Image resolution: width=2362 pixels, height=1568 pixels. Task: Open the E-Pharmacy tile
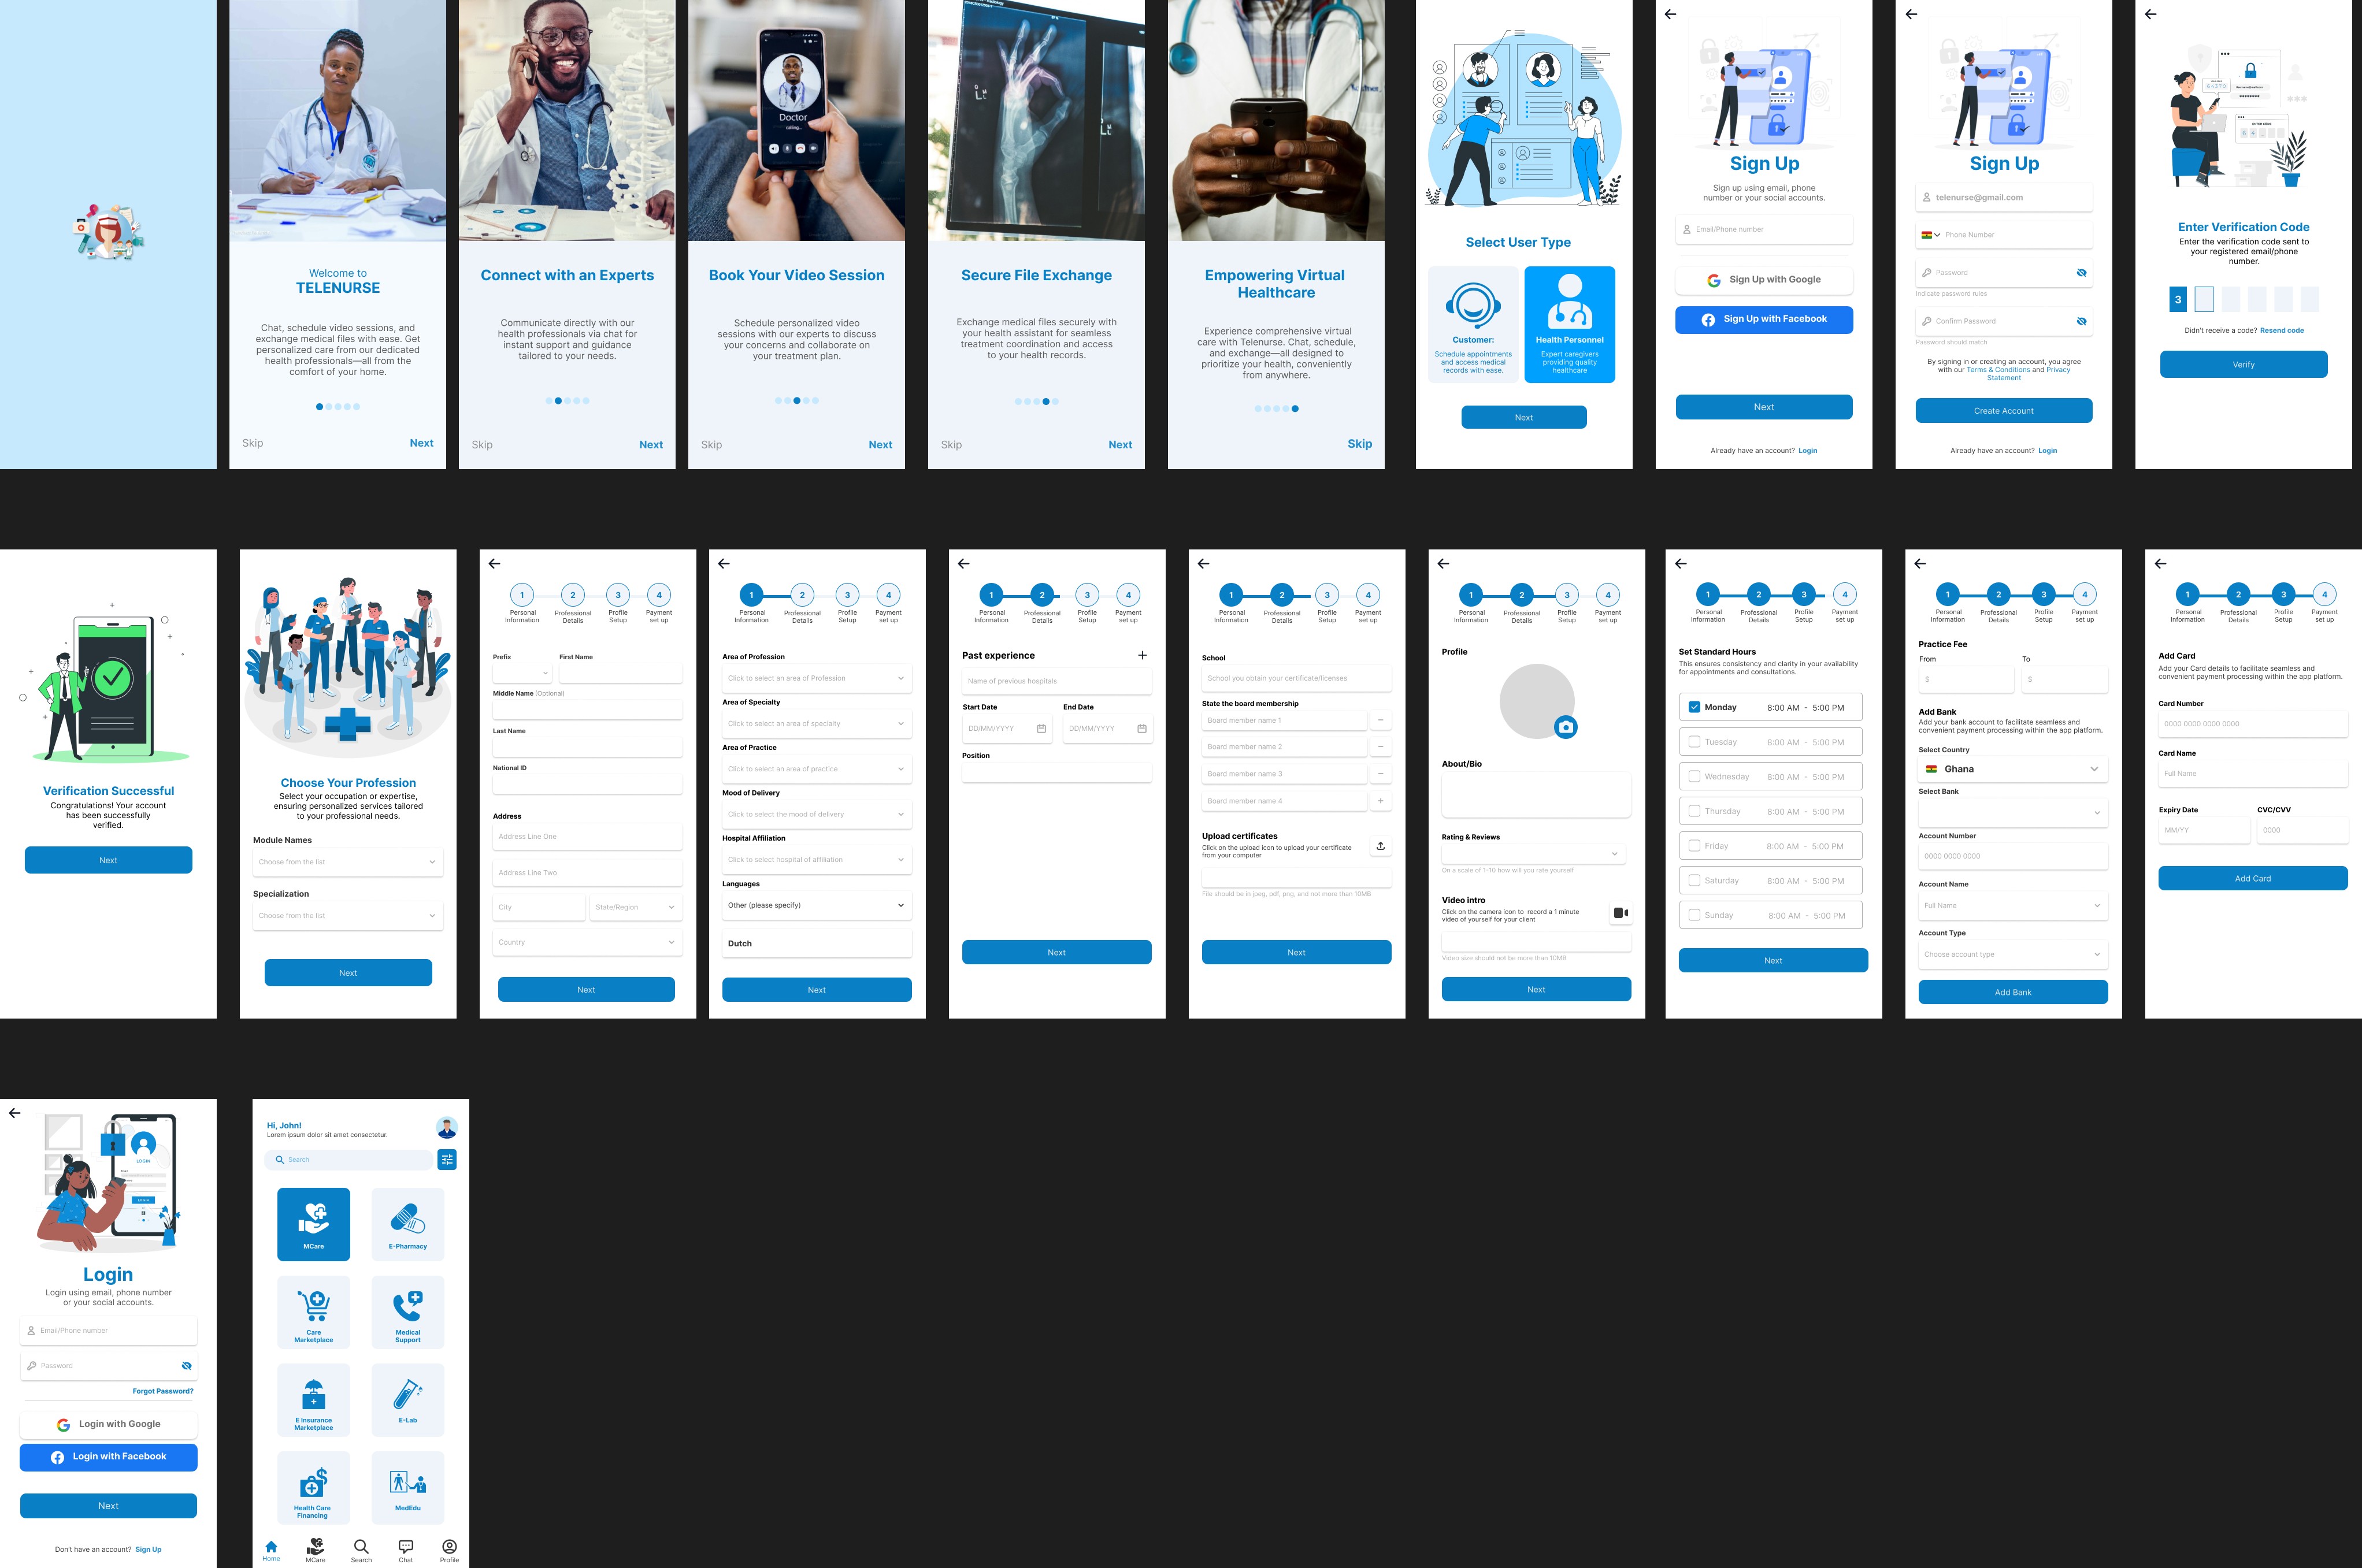407,1223
